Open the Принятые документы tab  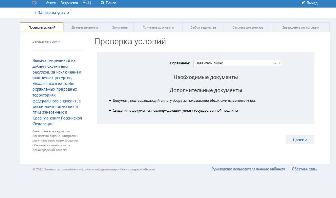click(158, 27)
